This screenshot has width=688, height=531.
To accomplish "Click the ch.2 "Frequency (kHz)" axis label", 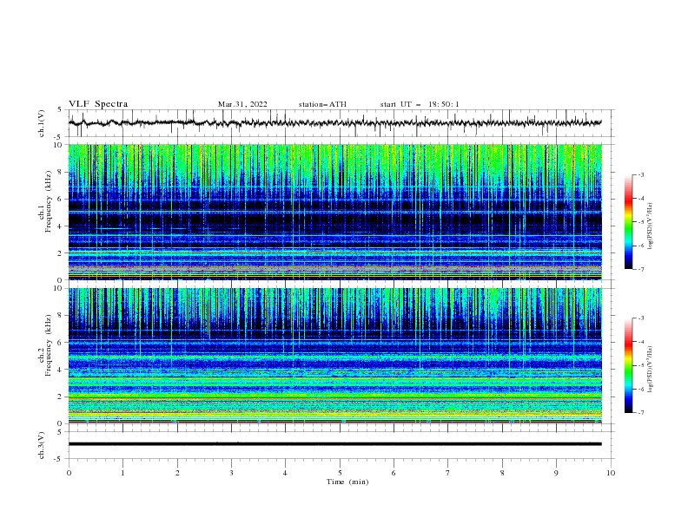I will (48, 345).
